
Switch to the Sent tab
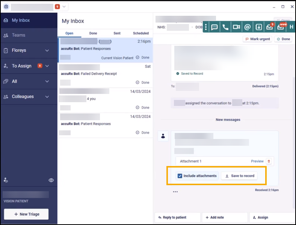click(x=117, y=33)
